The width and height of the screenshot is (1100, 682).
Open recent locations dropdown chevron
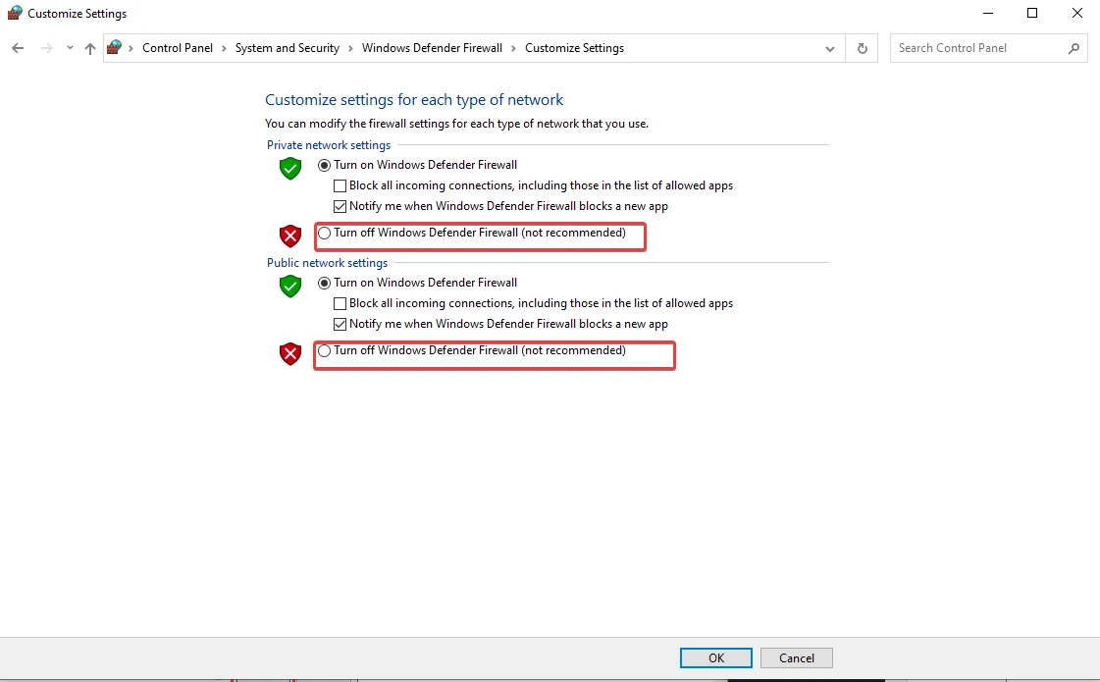pyautogui.click(x=70, y=48)
